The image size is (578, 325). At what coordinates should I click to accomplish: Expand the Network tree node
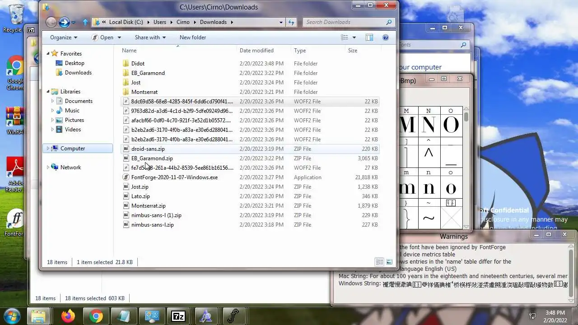[x=48, y=167]
